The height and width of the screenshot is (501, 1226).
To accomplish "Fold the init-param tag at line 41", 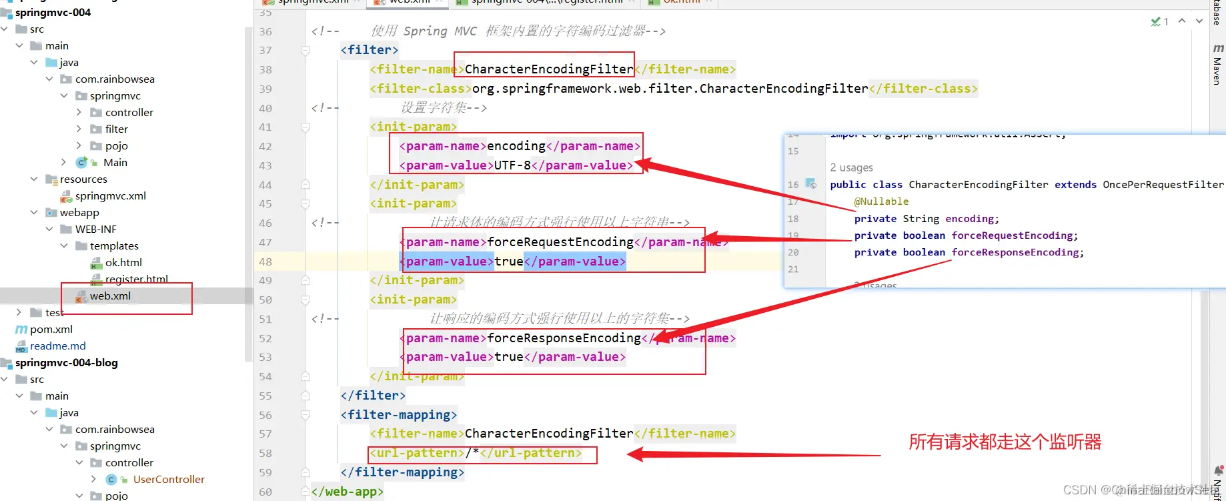I will pyautogui.click(x=305, y=127).
